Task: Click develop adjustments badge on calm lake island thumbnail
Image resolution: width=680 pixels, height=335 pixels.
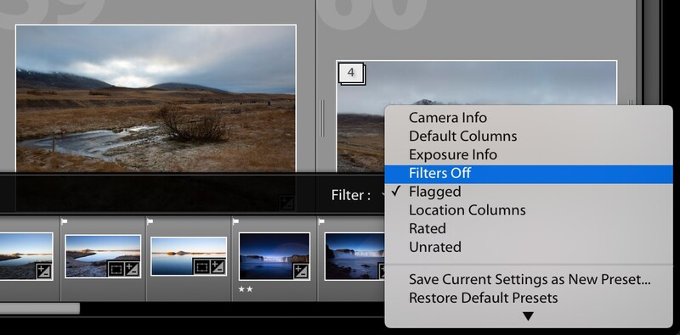Action: tap(218, 266)
